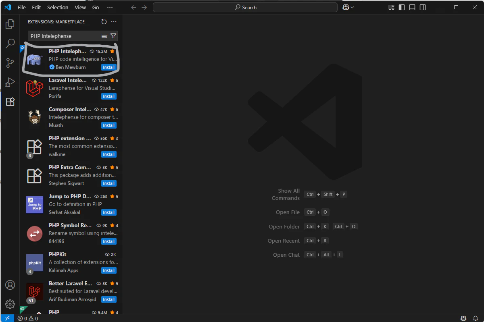Install PHP Intelephense by Ben Mewburn
484x322 pixels.
point(109,67)
